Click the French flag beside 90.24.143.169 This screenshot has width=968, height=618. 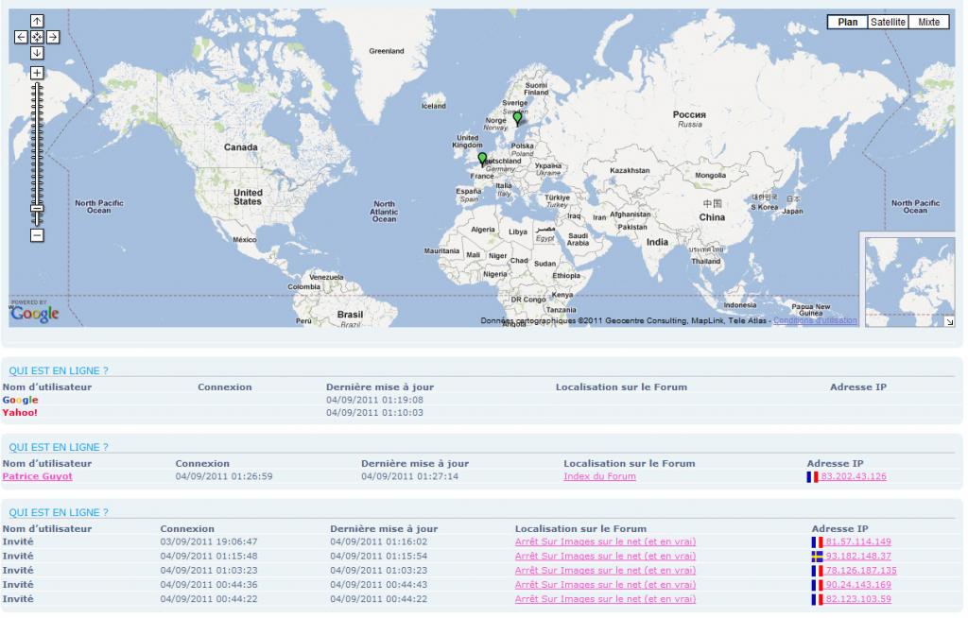click(818, 585)
